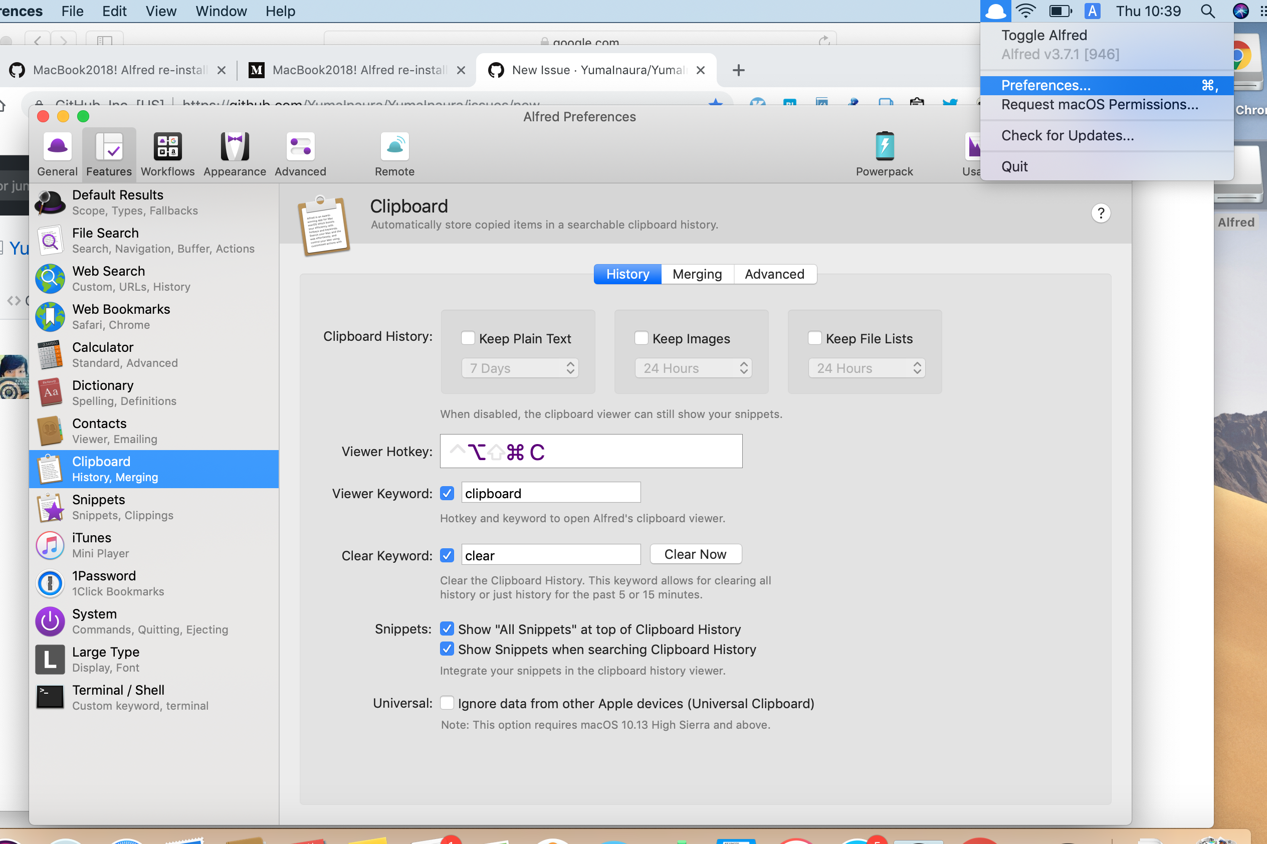The width and height of the screenshot is (1267, 844).
Task: Select Calculator in the sidebar
Action: [x=154, y=355]
